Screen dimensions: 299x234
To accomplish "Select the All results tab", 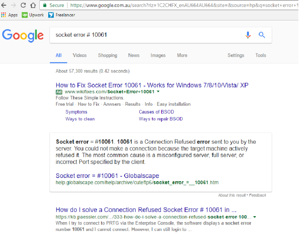I will [59, 56].
